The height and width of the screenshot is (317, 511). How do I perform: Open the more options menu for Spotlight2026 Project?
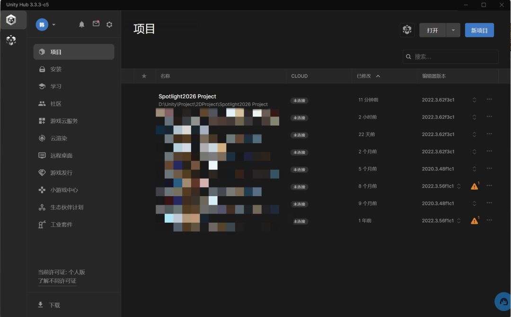(489, 99)
